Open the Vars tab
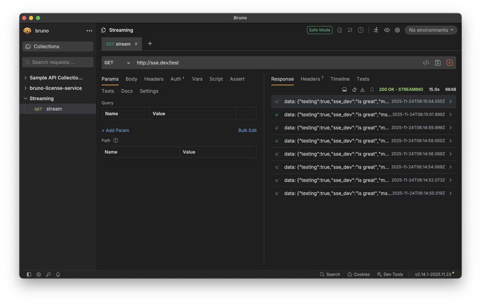Image resolution: width=481 pixels, height=304 pixels. [197, 79]
